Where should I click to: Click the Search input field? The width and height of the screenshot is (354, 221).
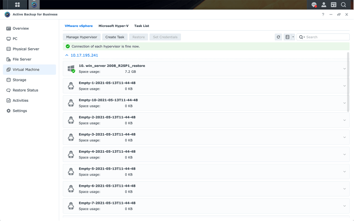[327, 37]
